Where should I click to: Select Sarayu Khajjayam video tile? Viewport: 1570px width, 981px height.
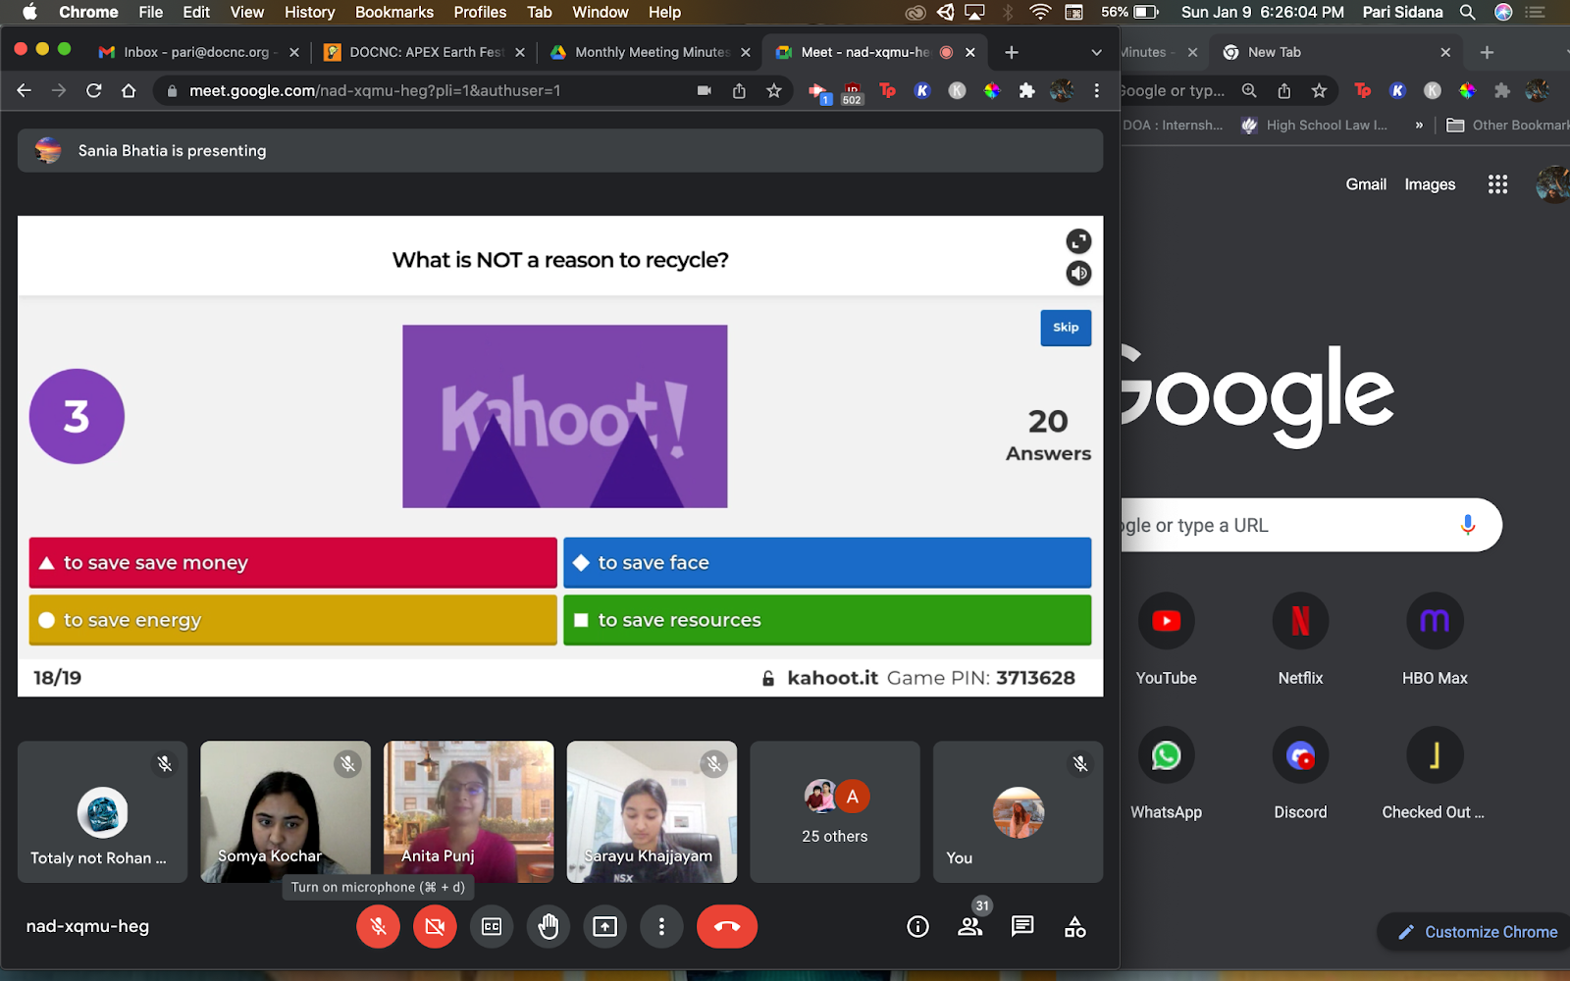point(652,812)
